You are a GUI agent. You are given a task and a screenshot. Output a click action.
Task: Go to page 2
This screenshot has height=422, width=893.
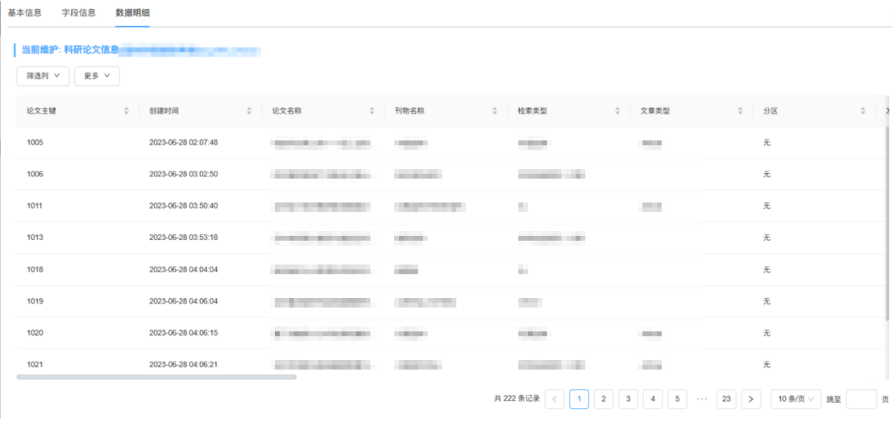[x=604, y=399]
